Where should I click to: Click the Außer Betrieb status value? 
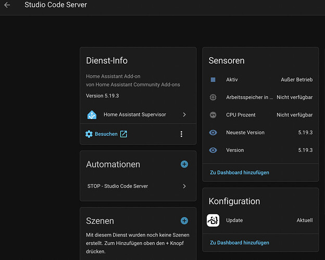coord(296,80)
